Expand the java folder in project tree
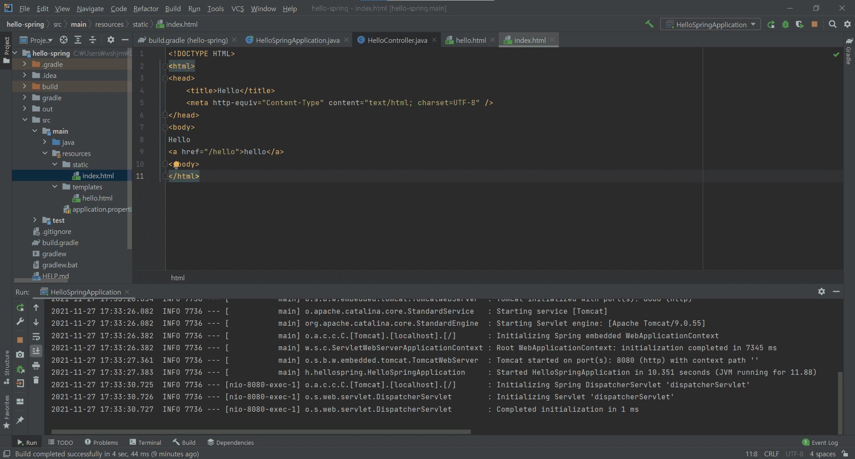The height and width of the screenshot is (459, 855). click(45, 142)
